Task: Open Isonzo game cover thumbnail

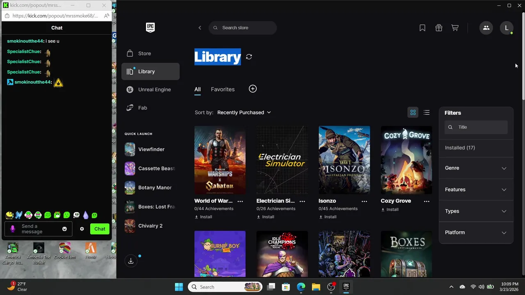Action: coord(344,160)
